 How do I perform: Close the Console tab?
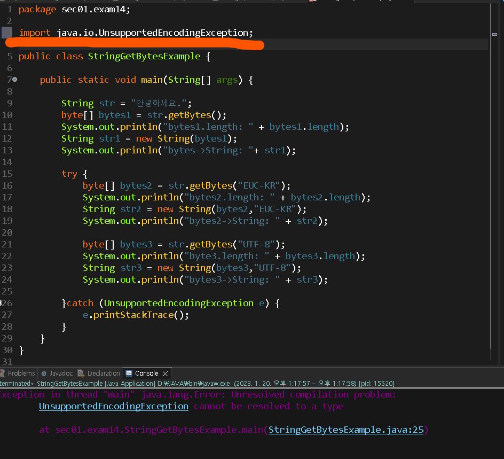pos(164,373)
